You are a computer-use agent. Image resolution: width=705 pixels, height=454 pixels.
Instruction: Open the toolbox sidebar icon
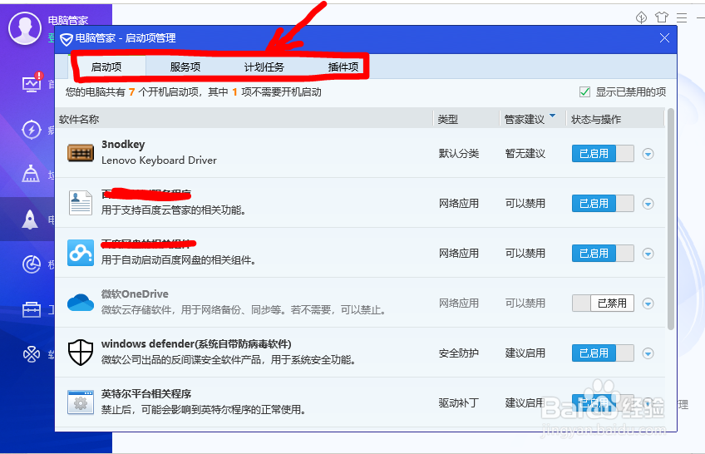[32, 309]
